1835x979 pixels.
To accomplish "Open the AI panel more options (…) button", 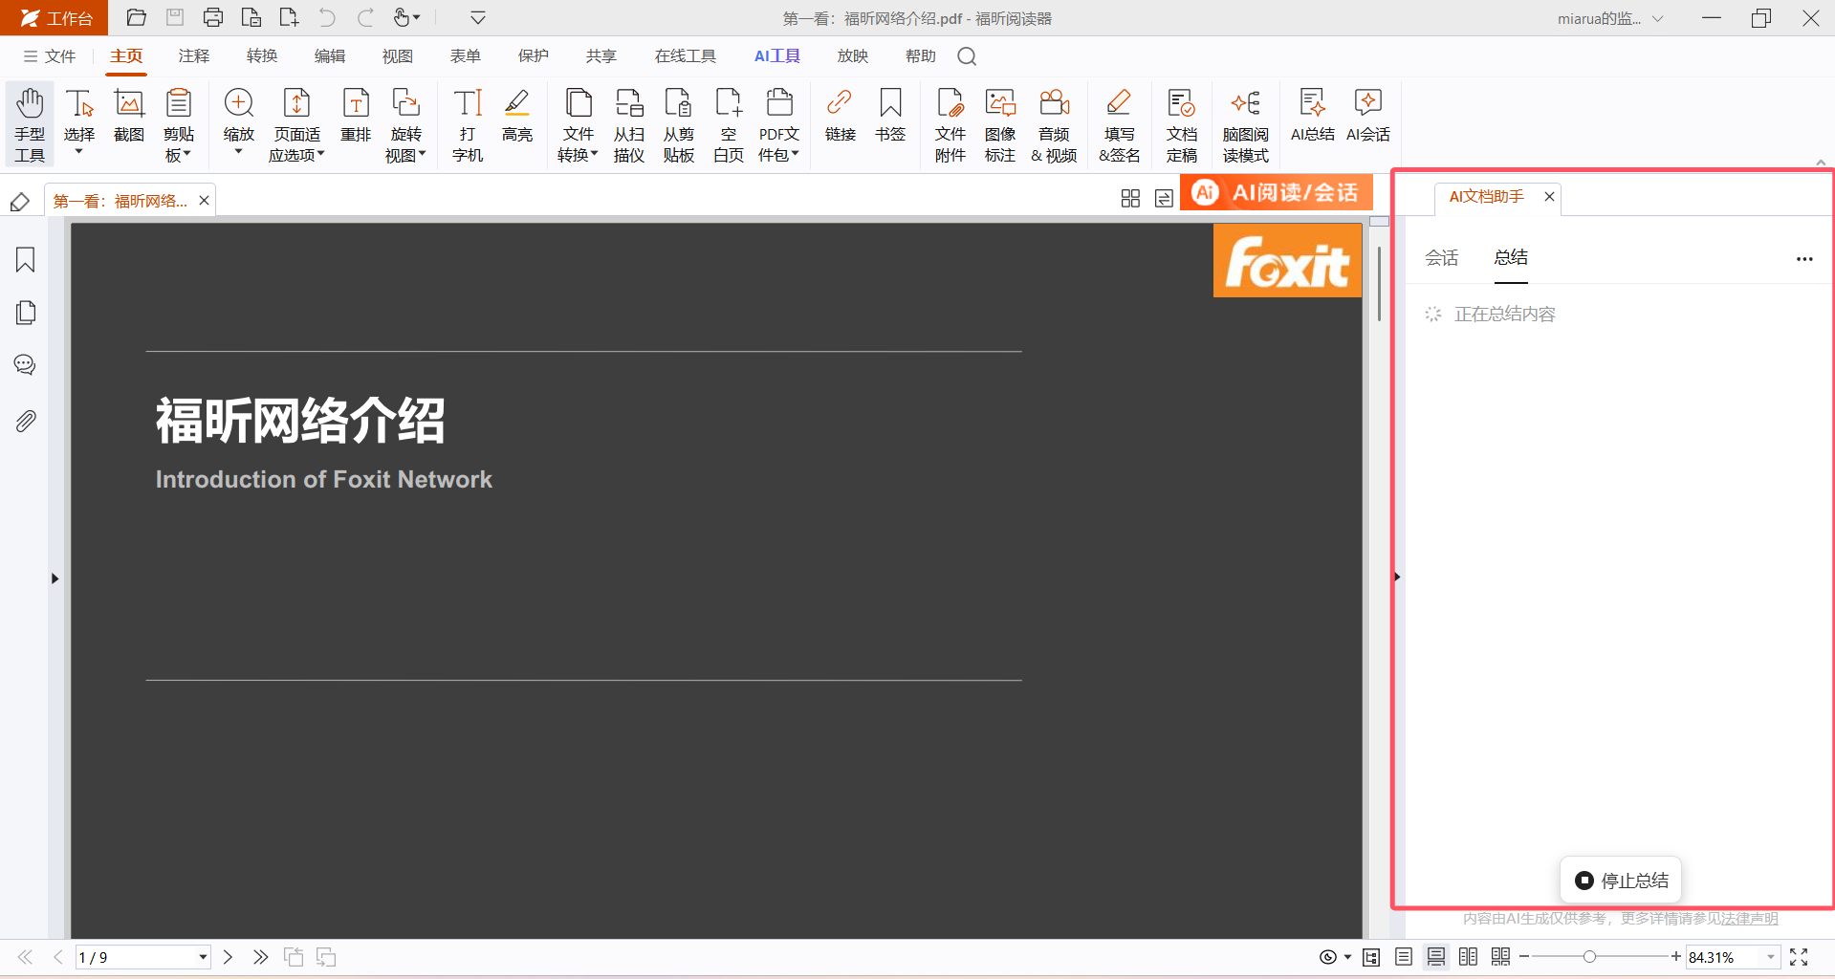I will pyautogui.click(x=1804, y=258).
